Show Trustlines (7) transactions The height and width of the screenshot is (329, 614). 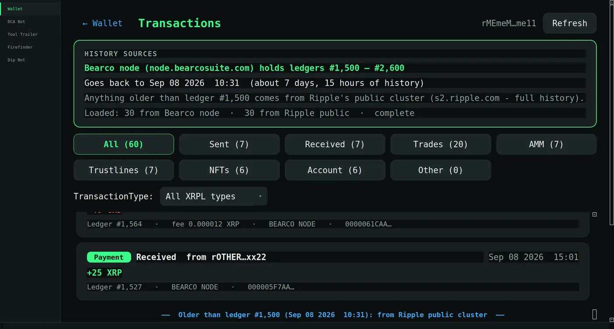124,170
